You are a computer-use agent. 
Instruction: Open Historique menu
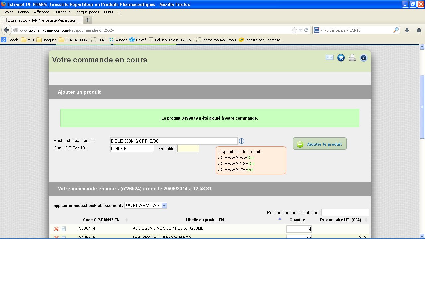tap(62, 12)
